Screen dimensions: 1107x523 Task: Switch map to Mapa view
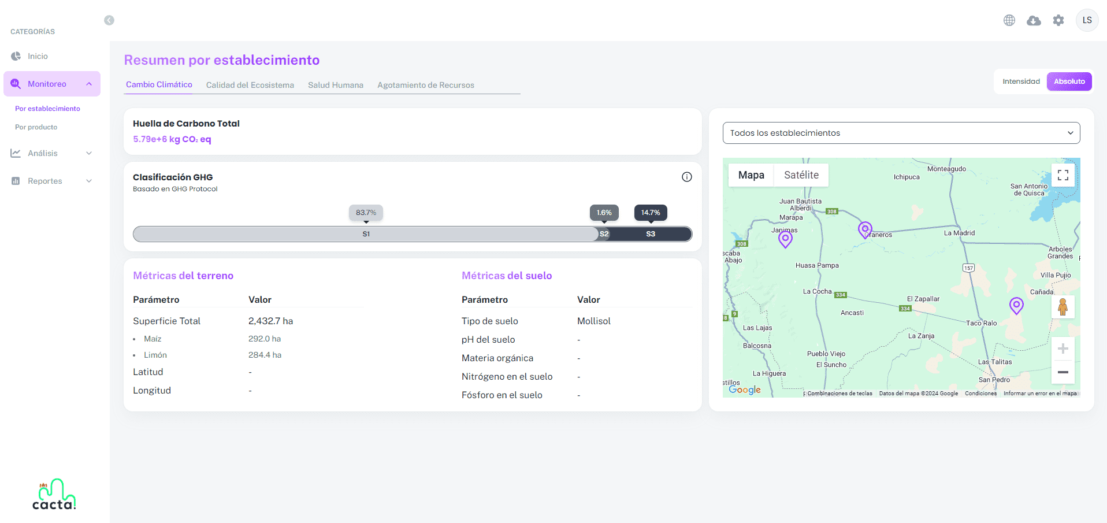[751, 175]
